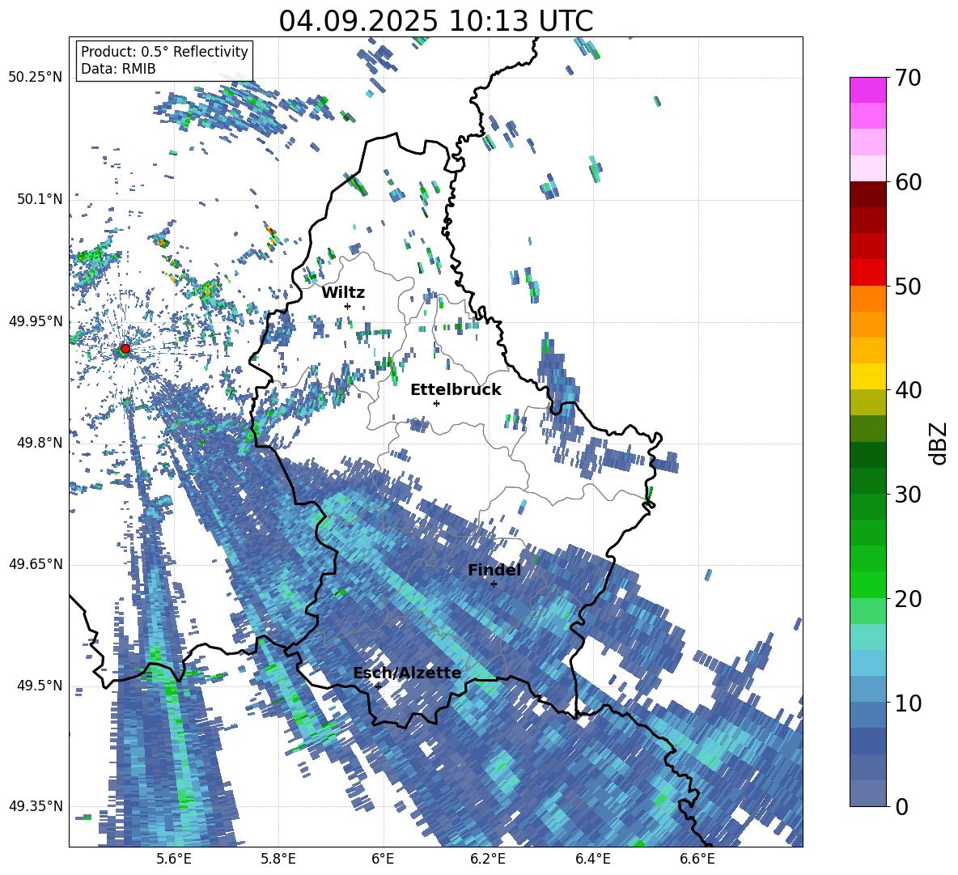Click the map title 04.09.2025 10:13 UTC
This screenshot has width=958, height=875.
pos(436,21)
